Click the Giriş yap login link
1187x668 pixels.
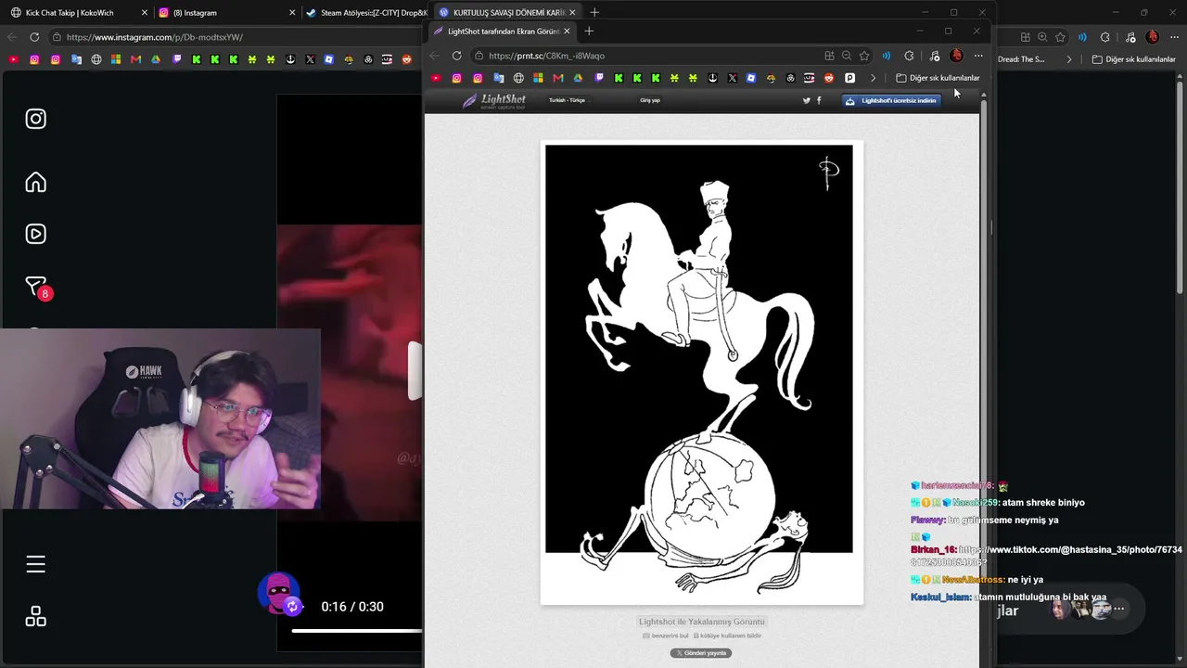coord(650,100)
